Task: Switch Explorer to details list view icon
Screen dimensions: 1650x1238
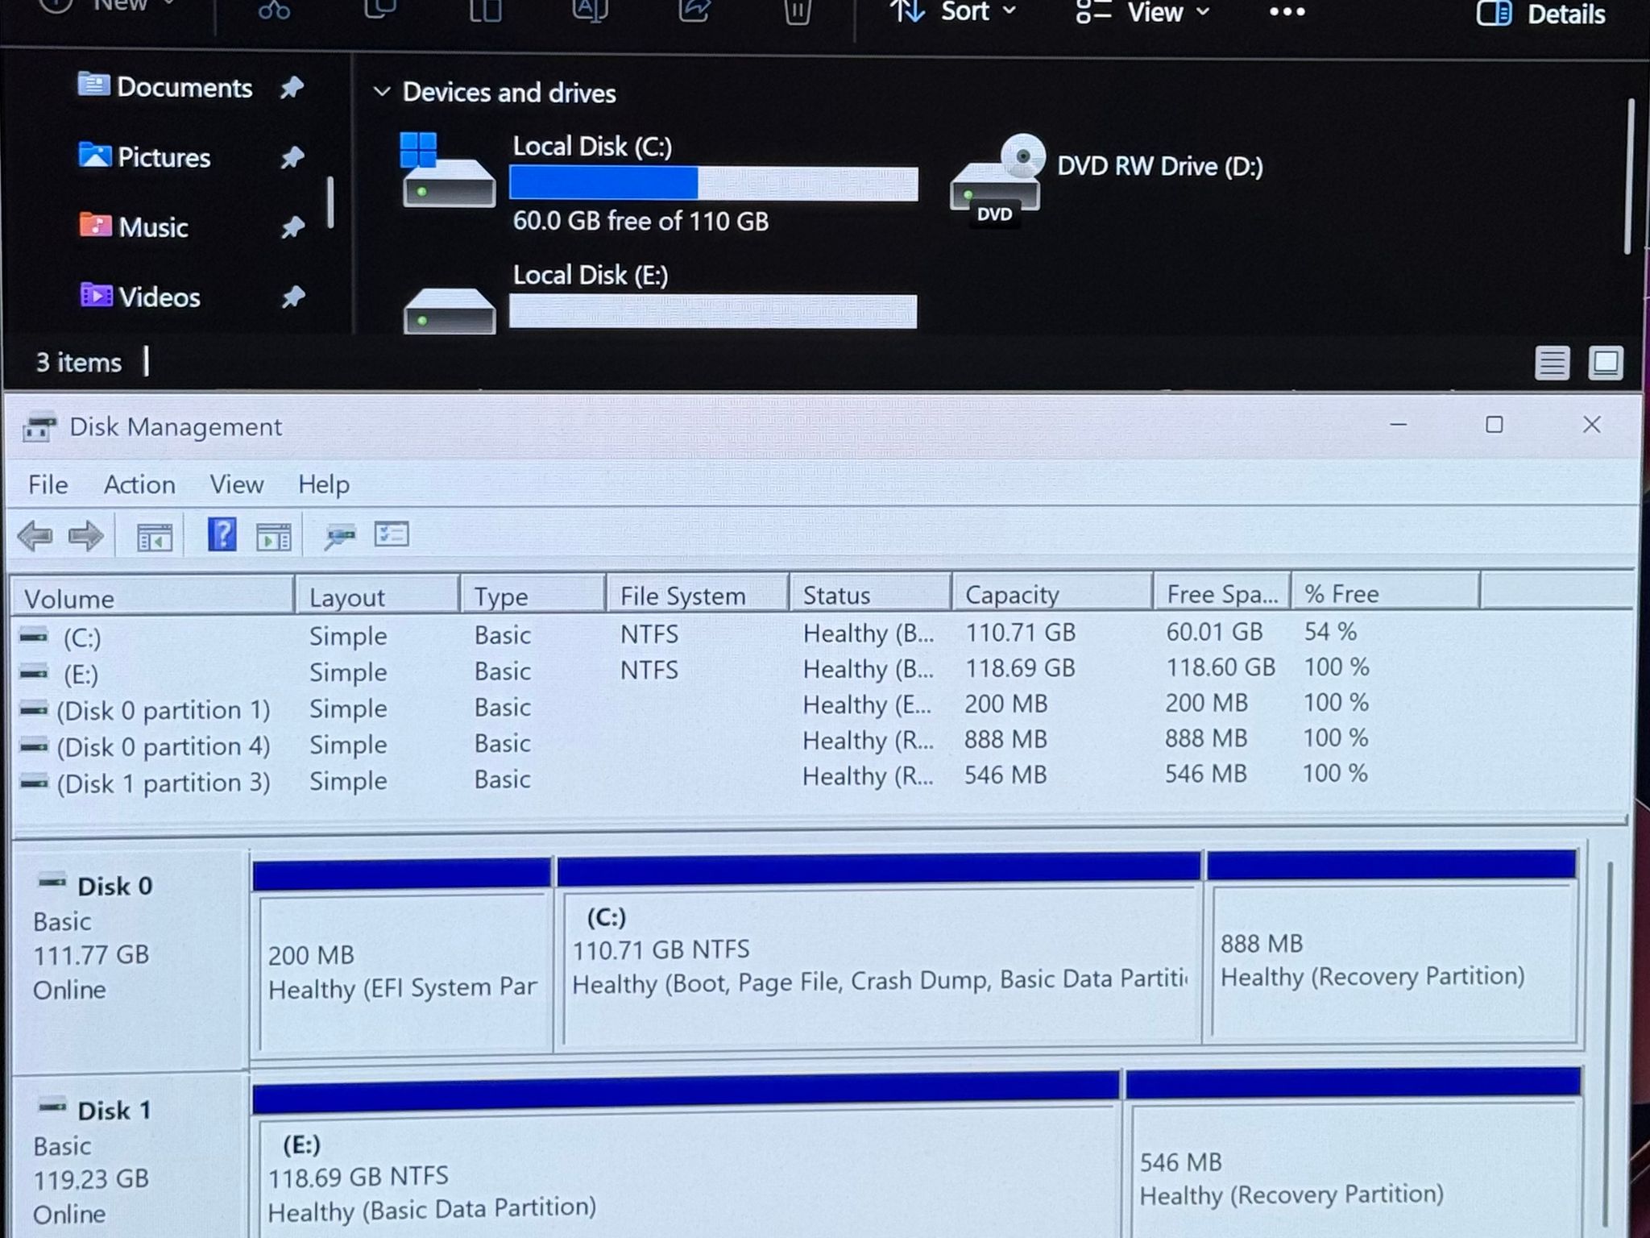Action: [x=1552, y=363]
